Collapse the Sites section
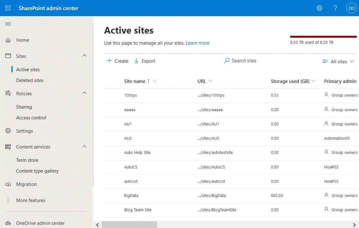359x228 pixels. coord(84,56)
